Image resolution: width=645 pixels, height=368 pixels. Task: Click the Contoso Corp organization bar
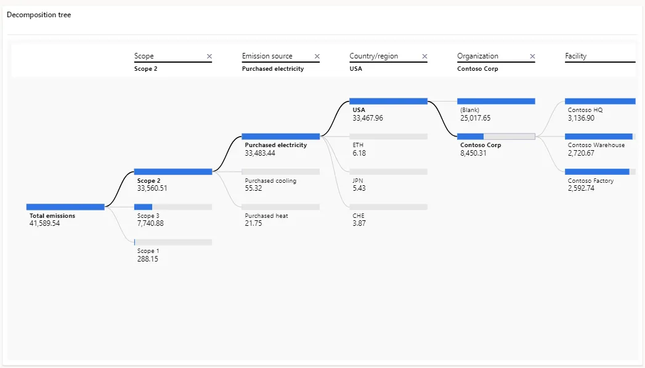click(x=496, y=137)
